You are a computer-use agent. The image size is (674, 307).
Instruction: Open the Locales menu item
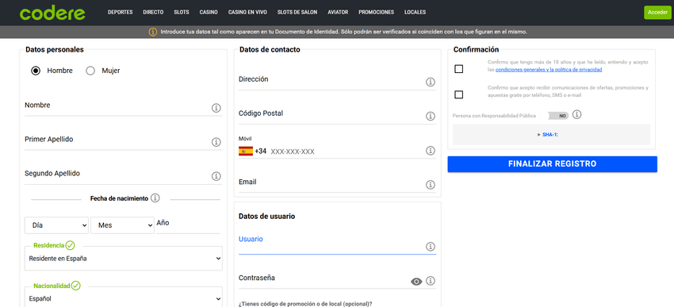pyautogui.click(x=416, y=13)
